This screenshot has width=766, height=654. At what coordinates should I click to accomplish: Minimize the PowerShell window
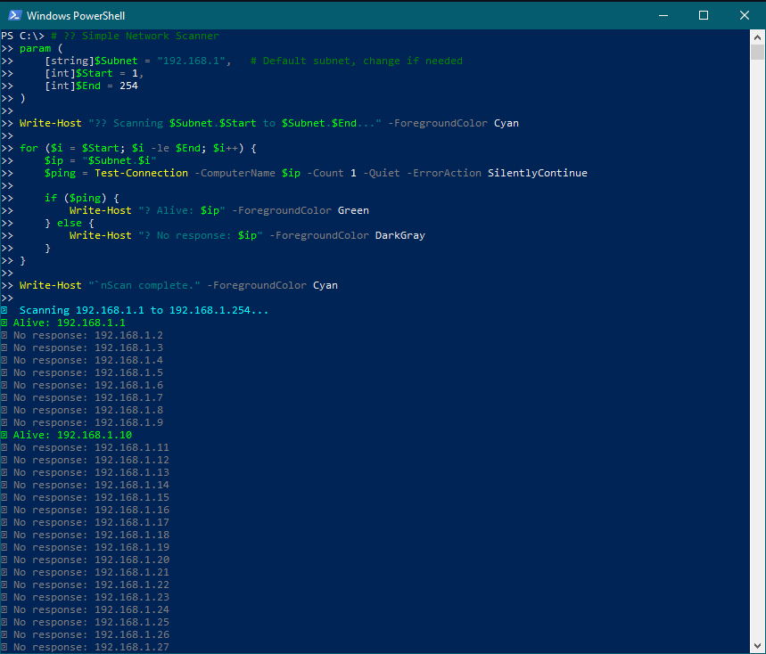pos(663,15)
